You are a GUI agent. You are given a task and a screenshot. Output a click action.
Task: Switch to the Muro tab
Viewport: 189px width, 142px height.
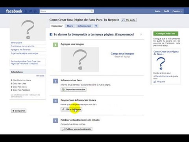click(70, 26)
